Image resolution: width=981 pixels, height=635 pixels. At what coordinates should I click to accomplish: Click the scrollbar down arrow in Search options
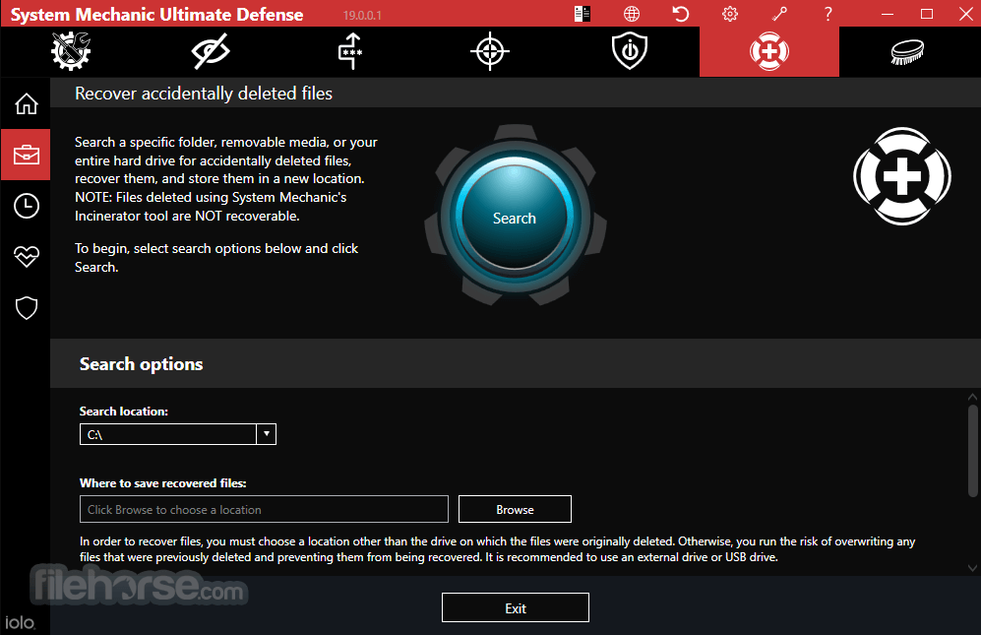pyautogui.click(x=972, y=568)
